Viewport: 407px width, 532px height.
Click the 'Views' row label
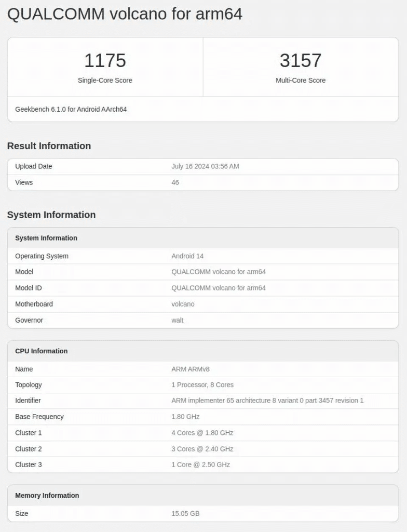coord(24,182)
